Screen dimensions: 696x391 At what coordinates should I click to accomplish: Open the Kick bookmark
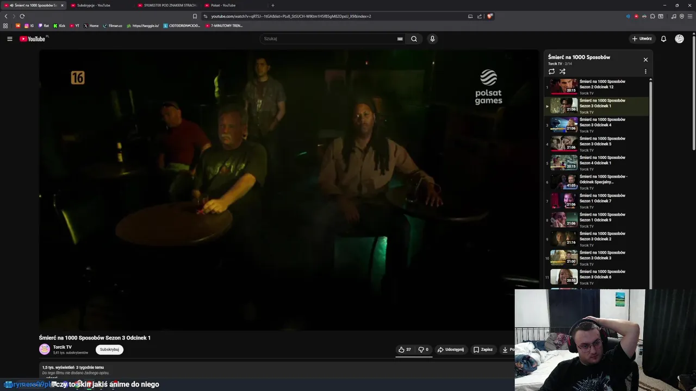59,26
